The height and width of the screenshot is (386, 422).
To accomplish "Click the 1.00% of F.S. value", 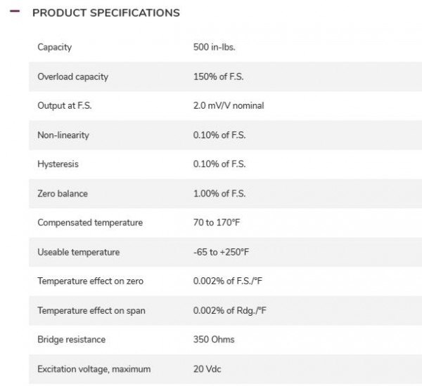I will 219,194.
